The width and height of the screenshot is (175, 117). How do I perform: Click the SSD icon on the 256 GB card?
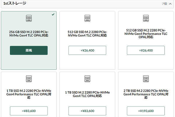point(29,18)
